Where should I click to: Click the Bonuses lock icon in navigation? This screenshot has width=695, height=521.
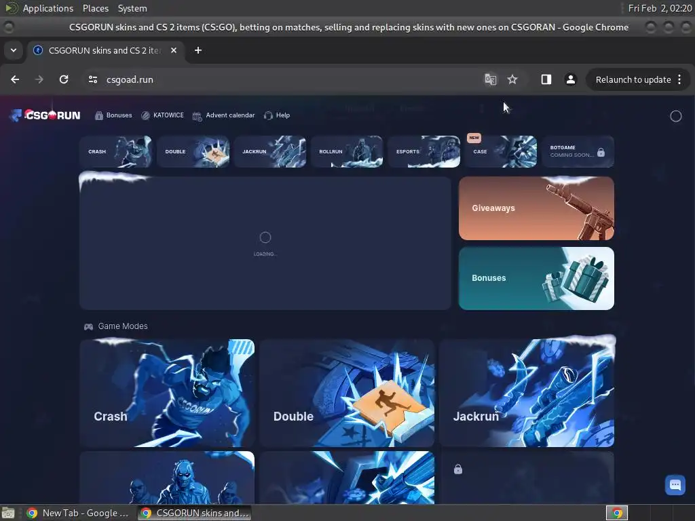click(x=99, y=115)
